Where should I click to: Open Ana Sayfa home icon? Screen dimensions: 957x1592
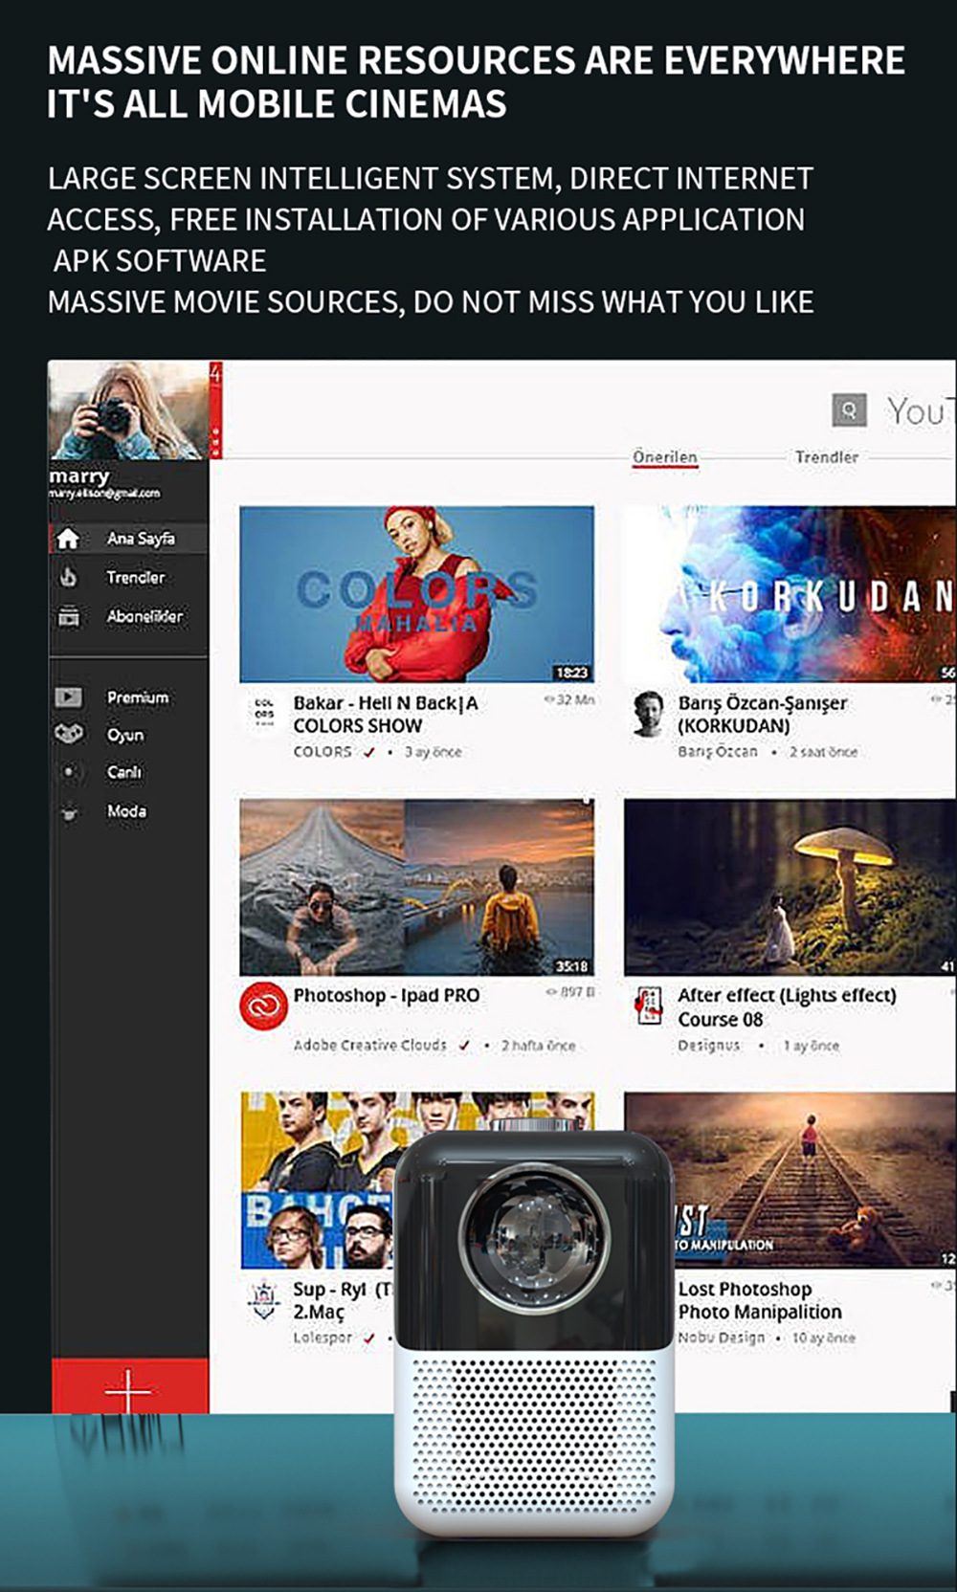(x=68, y=539)
